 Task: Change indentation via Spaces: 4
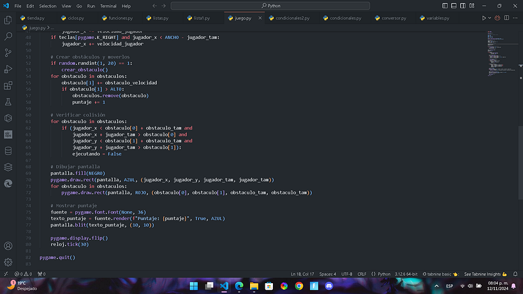click(x=328, y=274)
